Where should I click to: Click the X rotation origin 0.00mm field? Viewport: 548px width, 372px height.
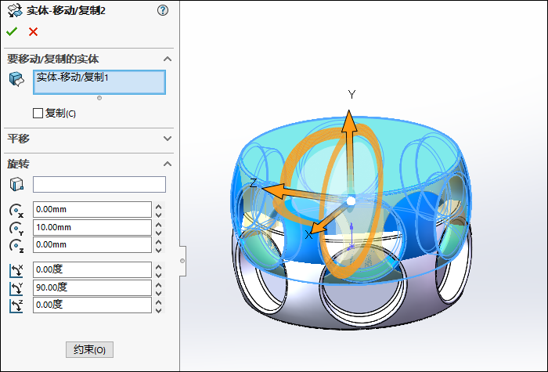pyautogui.click(x=92, y=209)
